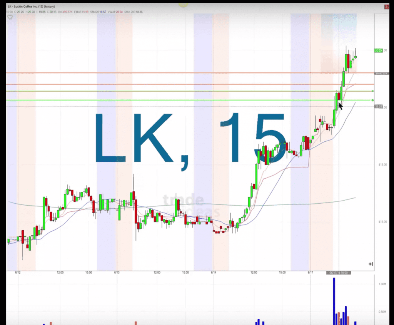This screenshot has width=394, height=325.
Task: Select the high value H 20.28
Action: click(30, 12)
